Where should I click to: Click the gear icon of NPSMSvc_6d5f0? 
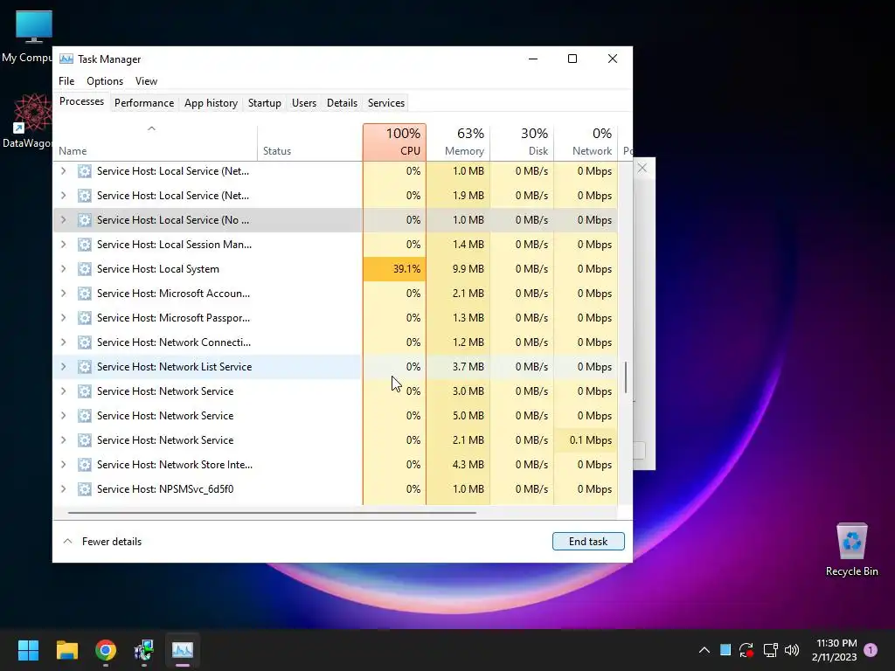(85, 489)
